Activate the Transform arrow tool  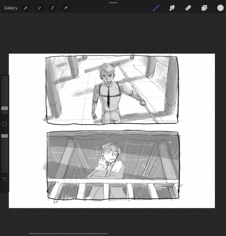[x=66, y=8]
